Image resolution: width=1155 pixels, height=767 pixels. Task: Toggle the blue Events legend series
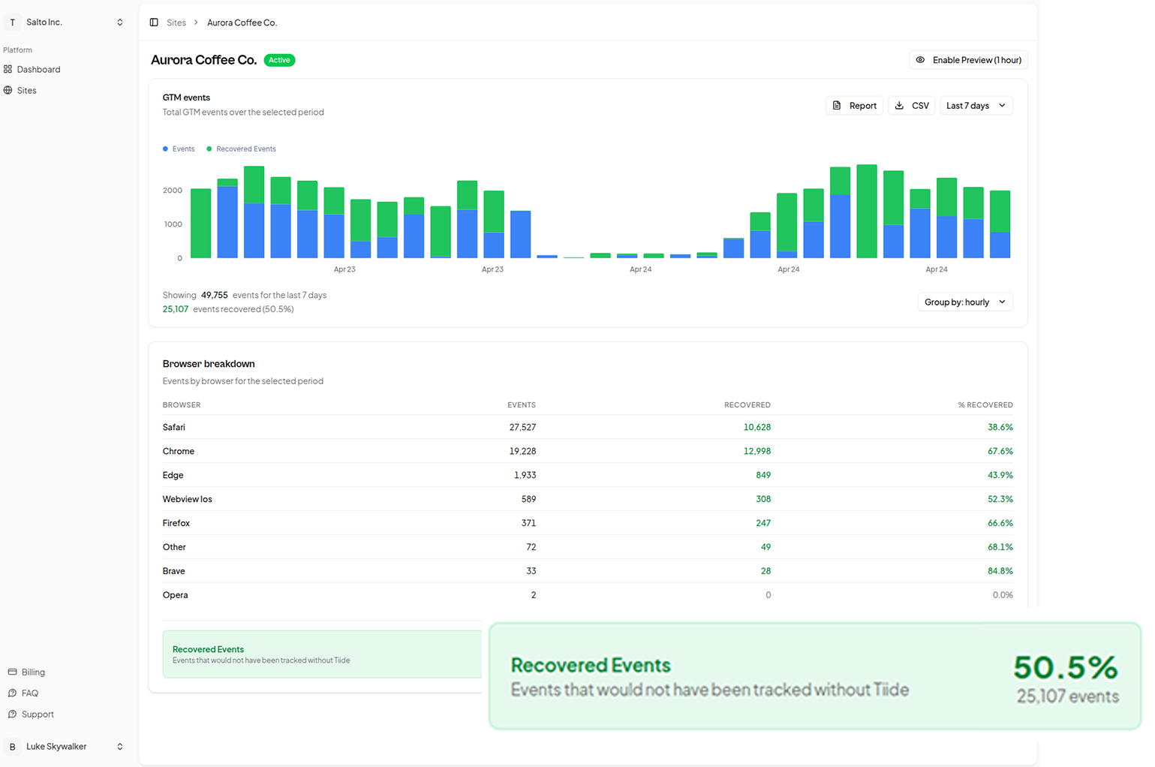tap(179, 149)
